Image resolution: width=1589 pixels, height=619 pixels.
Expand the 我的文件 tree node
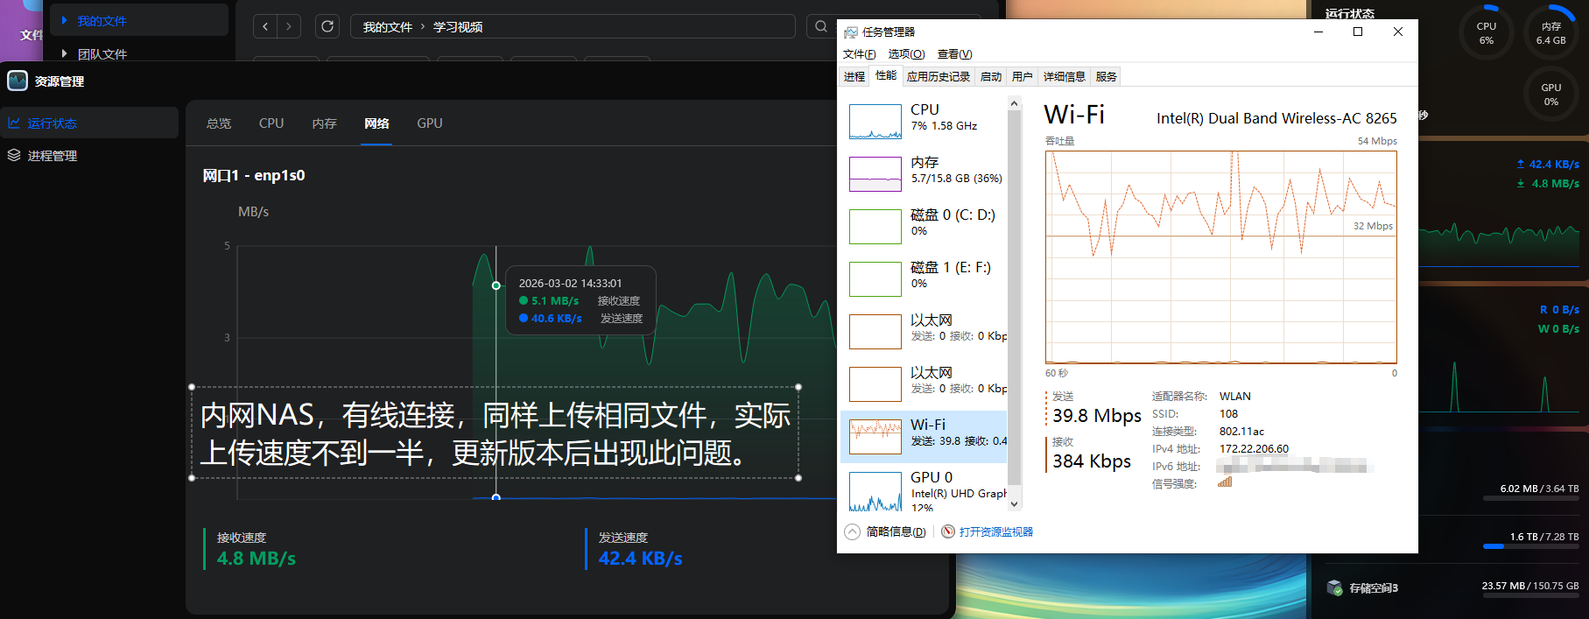(64, 20)
